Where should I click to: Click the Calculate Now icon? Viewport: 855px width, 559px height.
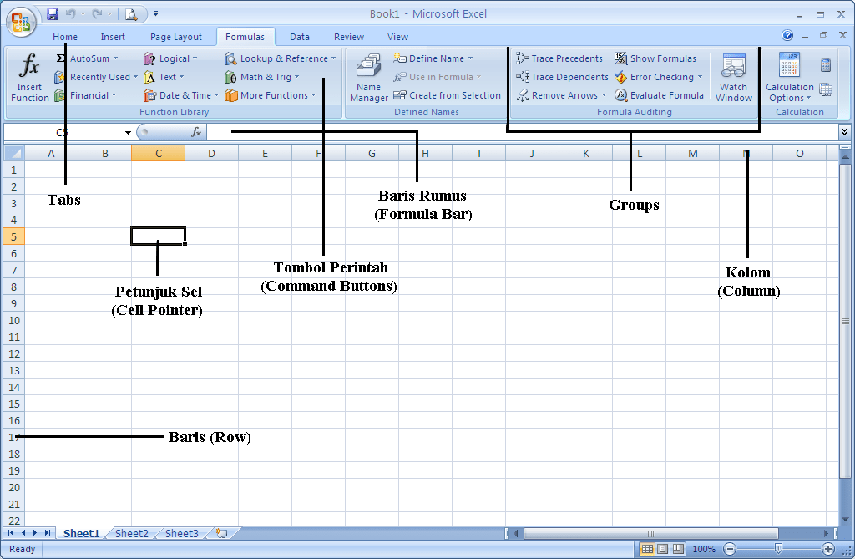(x=826, y=65)
